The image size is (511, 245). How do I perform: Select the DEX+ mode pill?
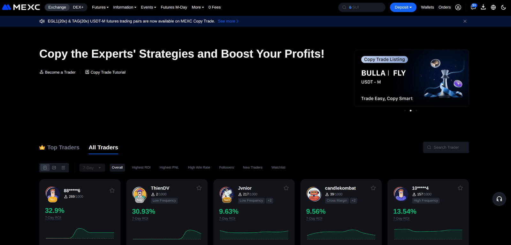78,7
